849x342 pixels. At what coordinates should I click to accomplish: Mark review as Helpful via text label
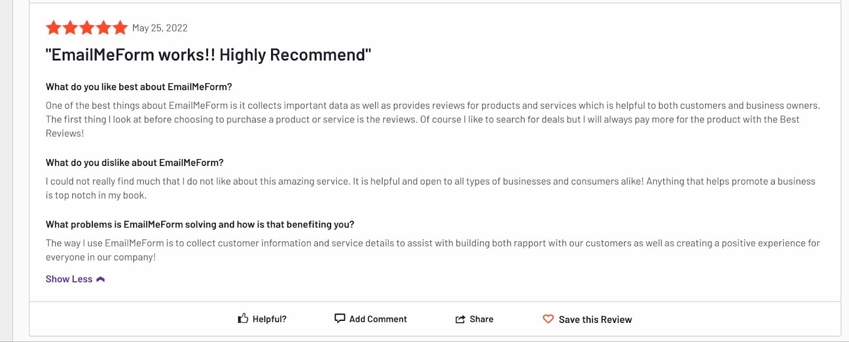click(270, 319)
